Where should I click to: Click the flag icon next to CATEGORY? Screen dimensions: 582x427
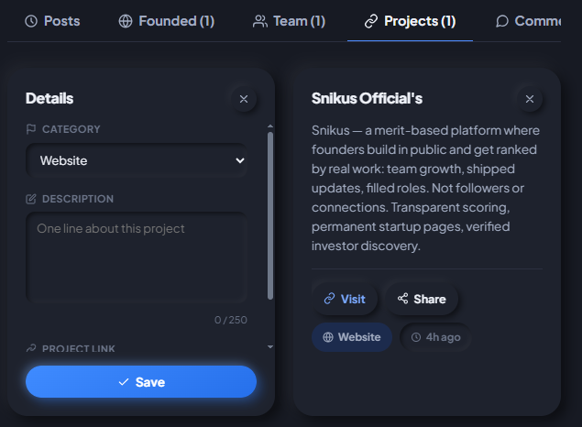click(x=31, y=129)
